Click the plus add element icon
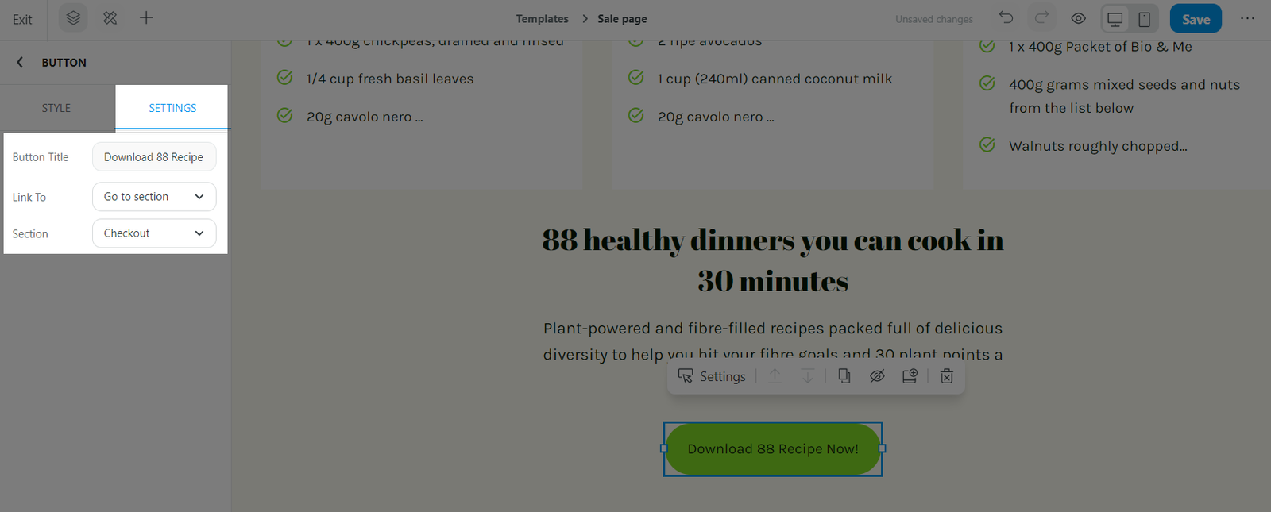Viewport: 1271px width, 512px height. [x=146, y=18]
